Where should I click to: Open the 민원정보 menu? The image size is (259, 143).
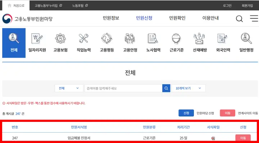(111, 18)
